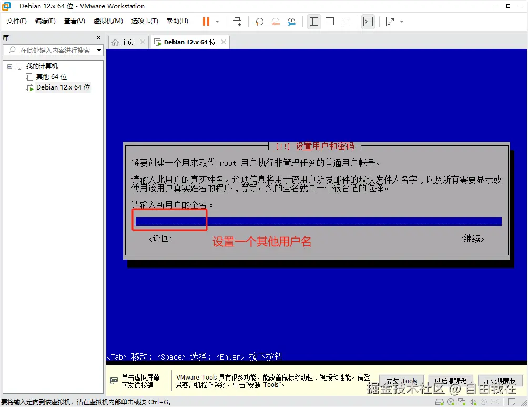Click the hard disk status icon
This screenshot has width=528, height=407.
440,402
